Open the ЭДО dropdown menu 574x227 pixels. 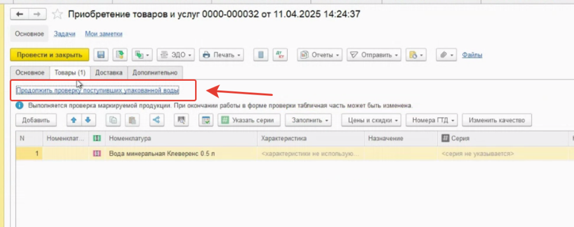pos(176,55)
